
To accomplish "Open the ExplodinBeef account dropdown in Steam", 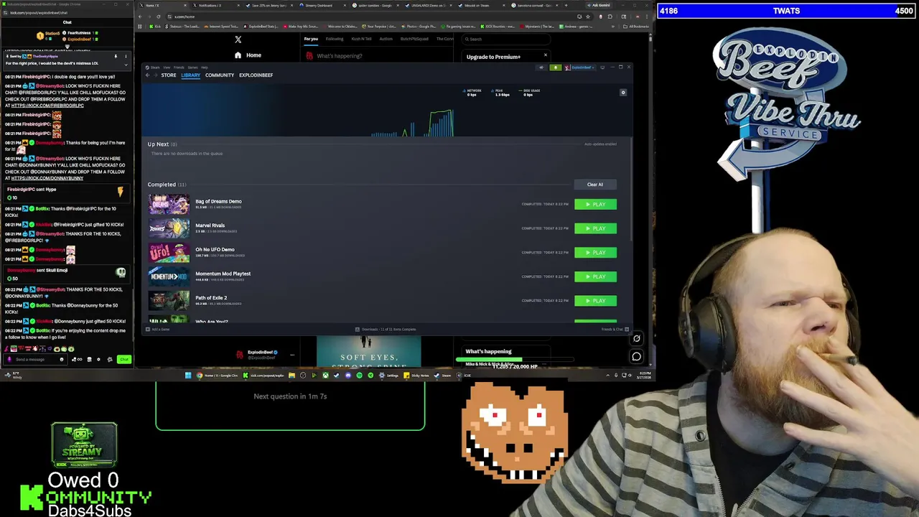I will pos(581,67).
